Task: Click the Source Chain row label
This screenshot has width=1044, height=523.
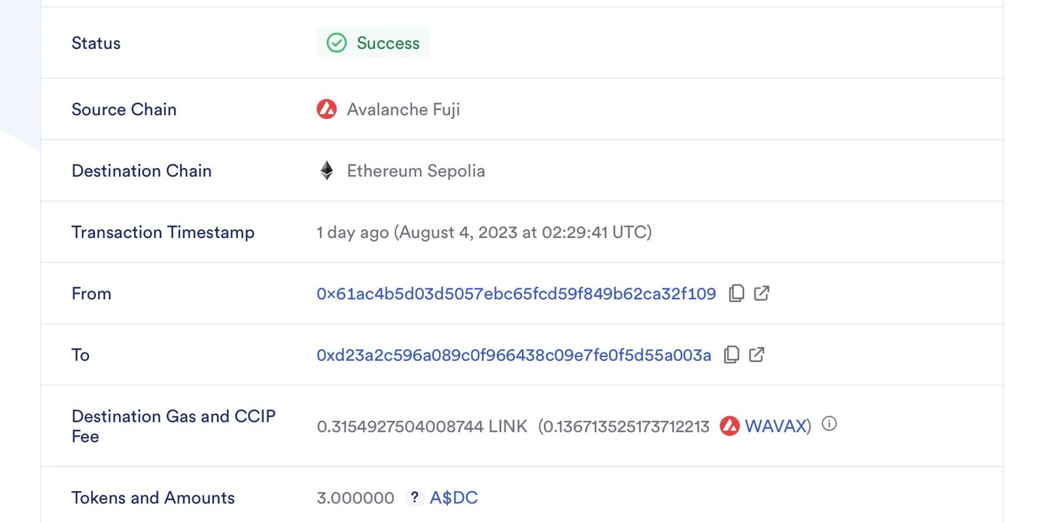Action: coord(124,109)
